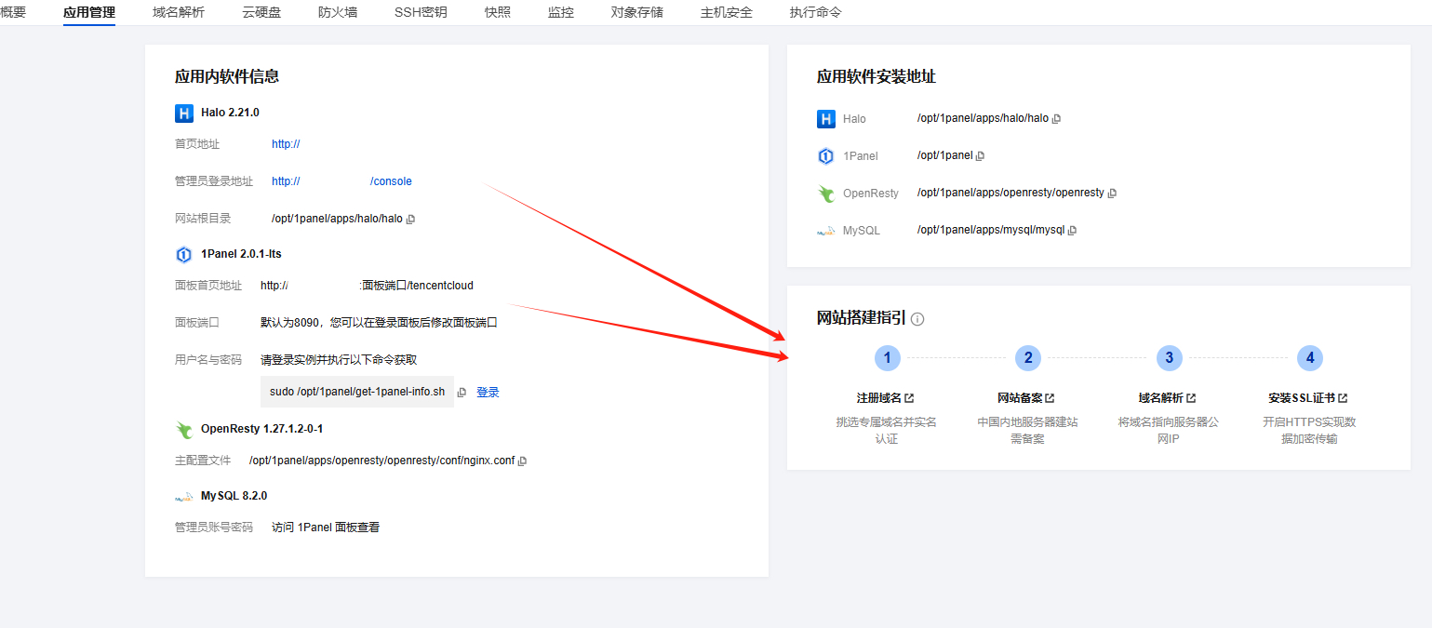Click the 1Panel icon in install address list

(x=825, y=156)
